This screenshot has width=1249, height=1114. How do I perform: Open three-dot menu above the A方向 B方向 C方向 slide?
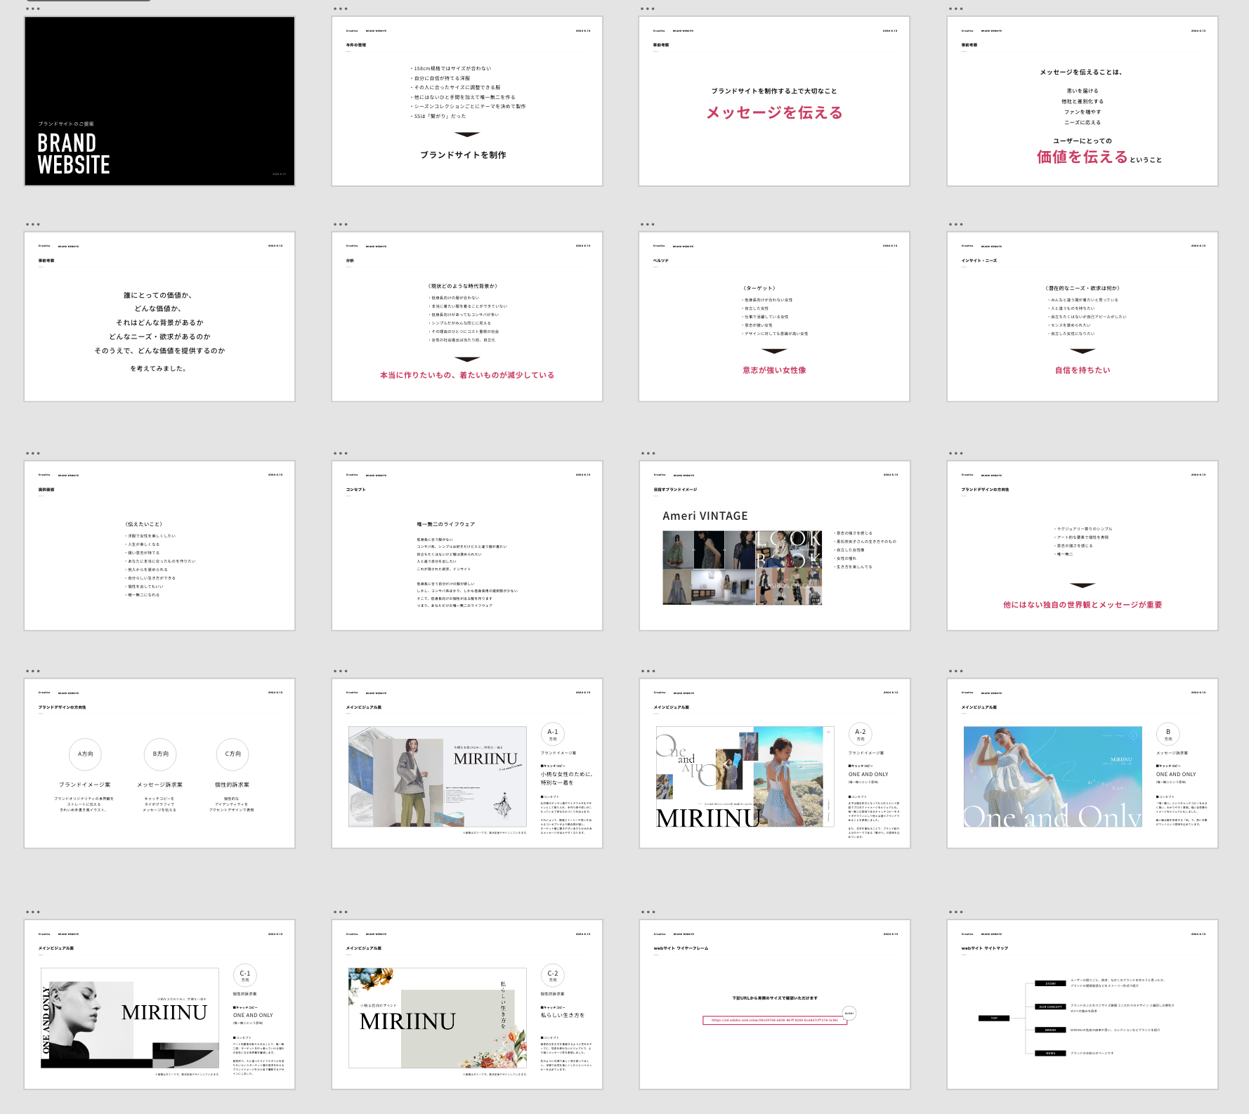(x=33, y=671)
